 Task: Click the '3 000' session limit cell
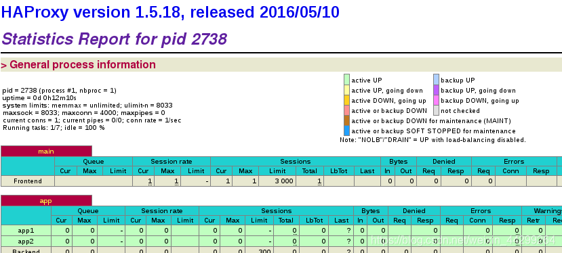277,181
